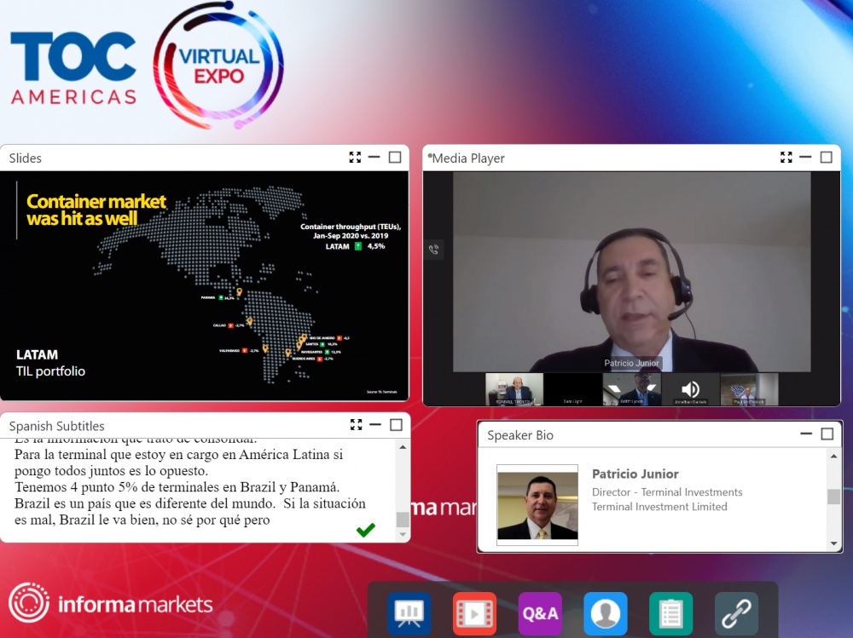Click subtitle line 'Tenemos 4 punto 5%'
Viewport: 853px width, 638px height.
point(177,487)
